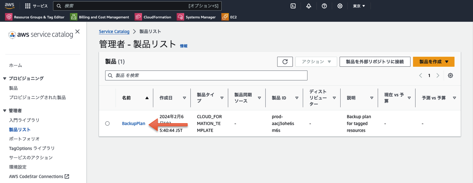The height and width of the screenshot is (183, 473).
Task: Open the notifications bell
Action: tap(309, 6)
